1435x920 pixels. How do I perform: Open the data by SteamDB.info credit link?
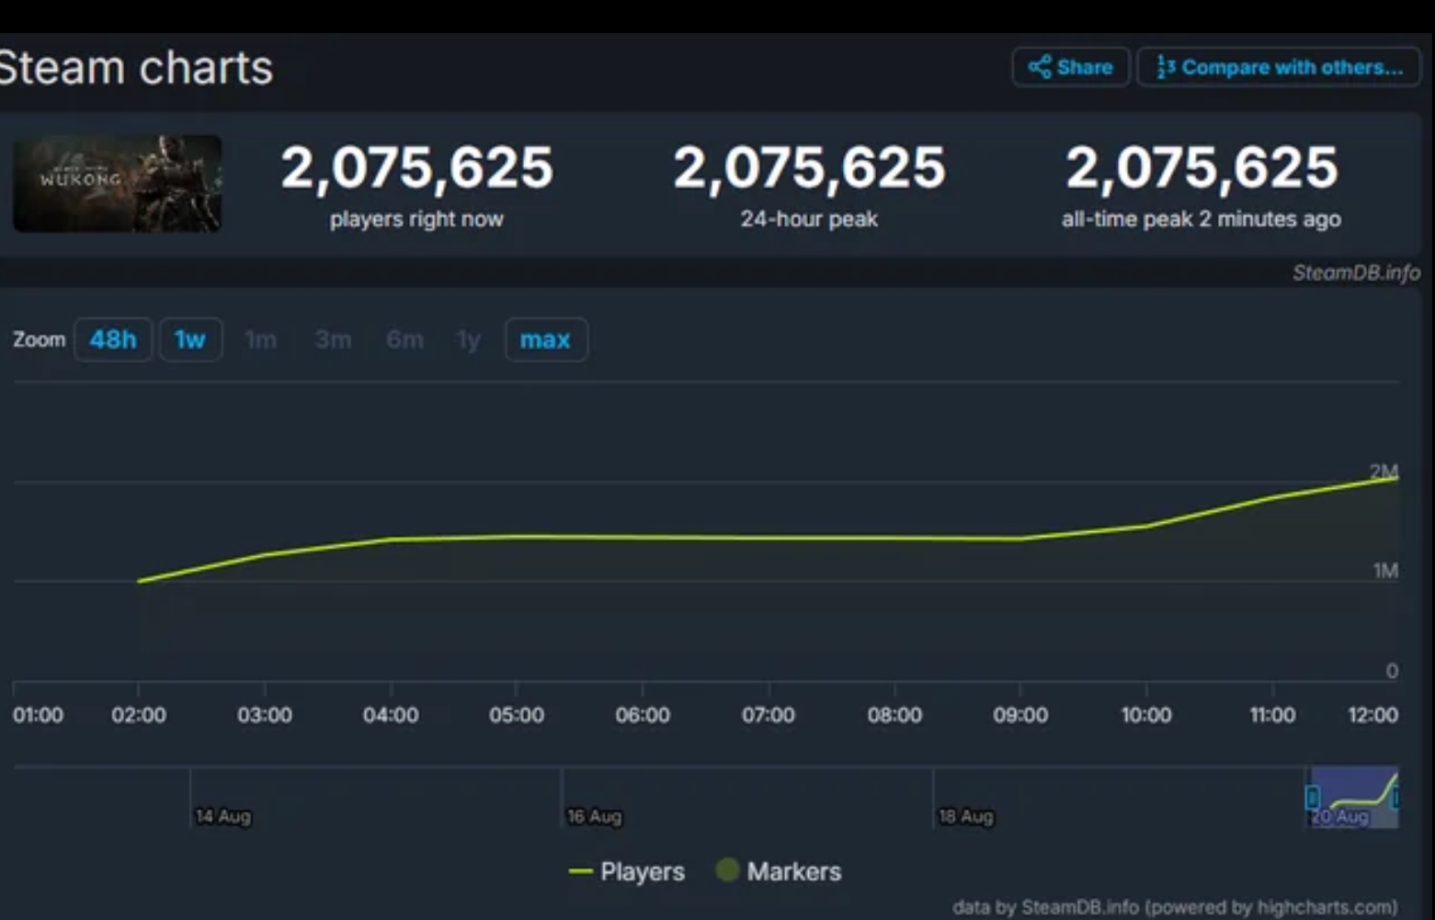tap(1175, 907)
